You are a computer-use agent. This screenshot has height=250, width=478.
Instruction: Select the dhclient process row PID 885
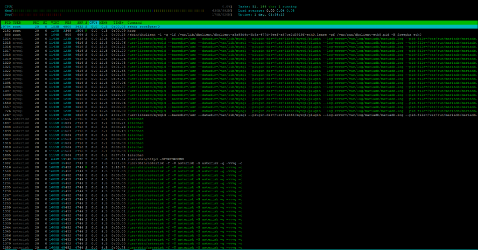click(239, 34)
